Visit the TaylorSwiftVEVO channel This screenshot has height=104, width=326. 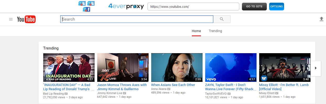click(216, 94)
